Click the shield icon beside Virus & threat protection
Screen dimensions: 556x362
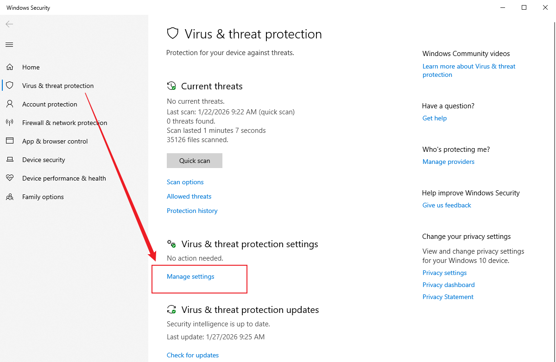click(x=10, y=85)
